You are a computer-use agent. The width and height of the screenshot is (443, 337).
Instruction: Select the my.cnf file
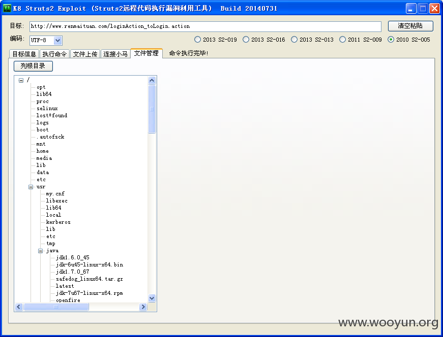(55, 194)
